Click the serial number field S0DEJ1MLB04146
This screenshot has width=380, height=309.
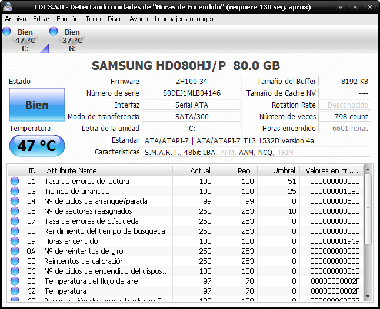[x=191, y=93]
